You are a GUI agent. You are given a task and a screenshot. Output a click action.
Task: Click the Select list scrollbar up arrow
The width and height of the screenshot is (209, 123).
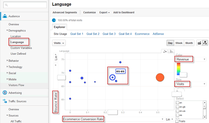(x=205, y=102)
